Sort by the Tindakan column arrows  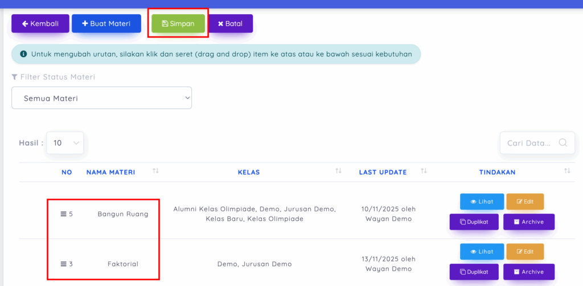pyautogui.click(x=566, y=171)
